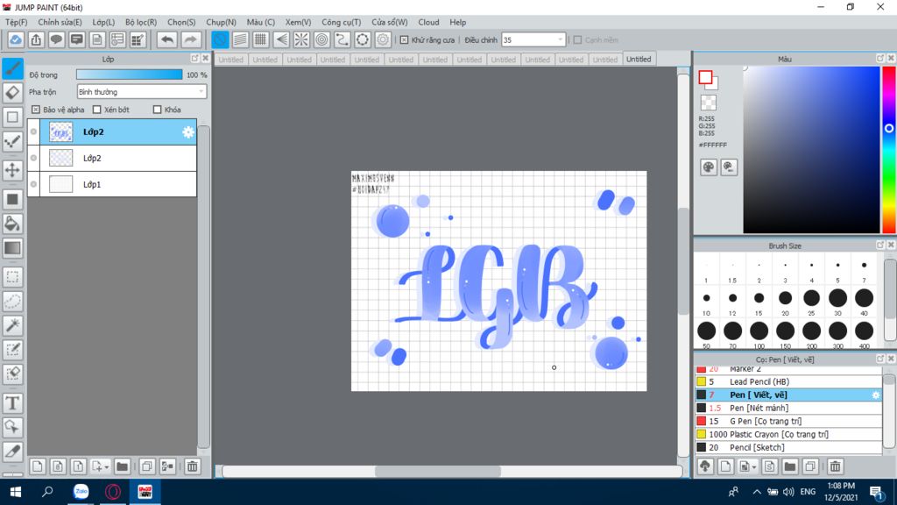Open add-brush dropdown arrow in brush panel
Screen dimensions: 897x505
tap(754, 467)
